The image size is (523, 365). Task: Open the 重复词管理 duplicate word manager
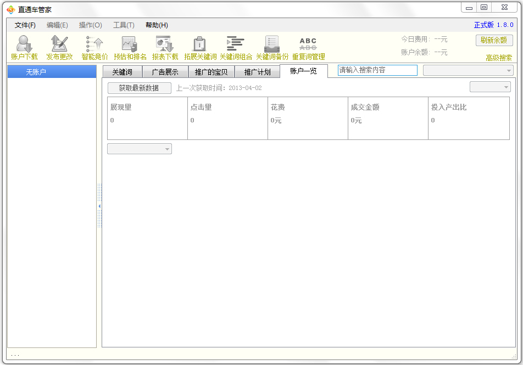click(x=309, y=48)
